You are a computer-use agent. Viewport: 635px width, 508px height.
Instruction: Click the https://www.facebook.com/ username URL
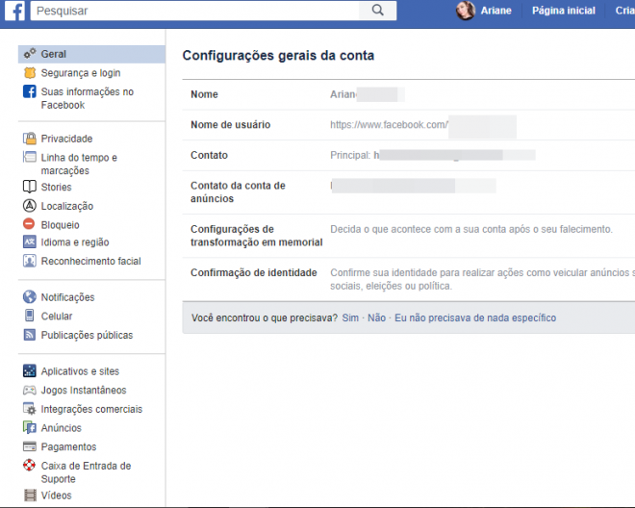tap(390, 125)
